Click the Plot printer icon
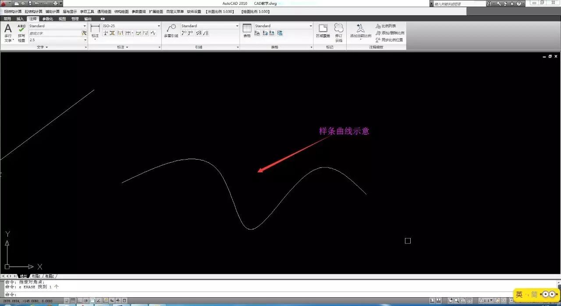This screenshot has height=306, width=561. pyautogui.click(x=55, y=4)
